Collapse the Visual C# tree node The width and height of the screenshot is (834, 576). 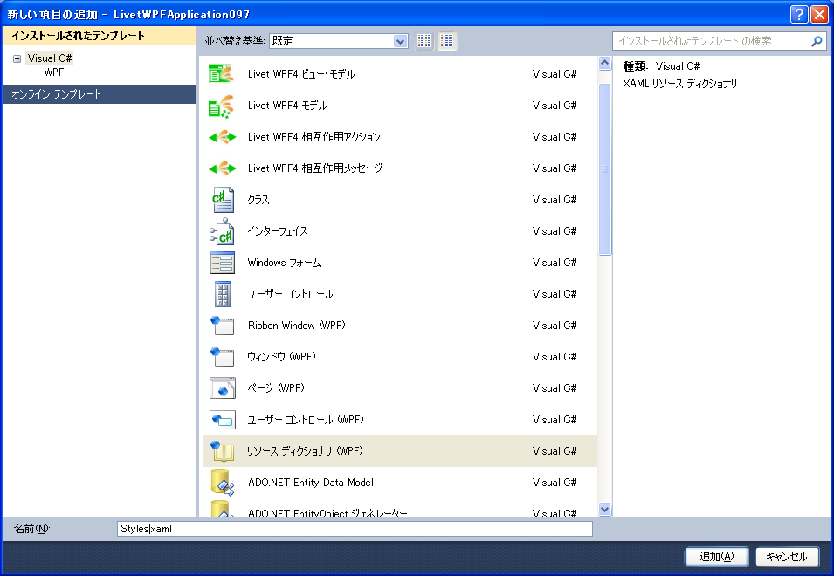[17, 58]
